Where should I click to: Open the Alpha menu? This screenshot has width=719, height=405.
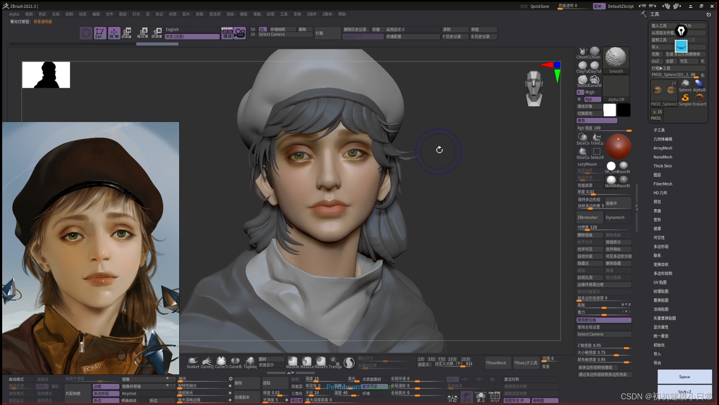pyautogui.click(x=14, y=14)
